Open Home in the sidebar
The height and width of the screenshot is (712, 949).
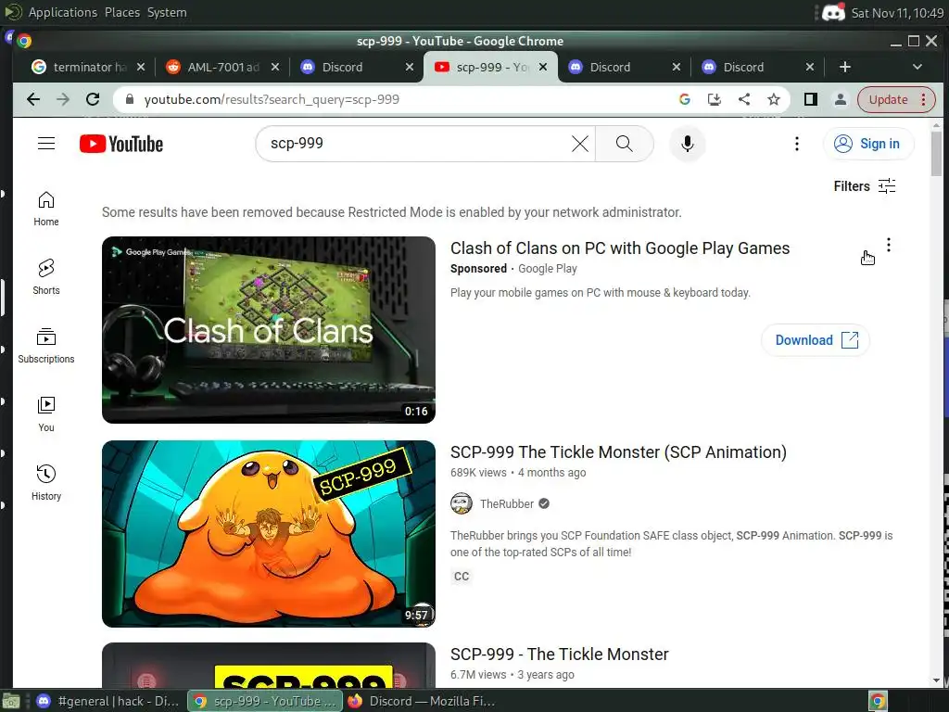pyautogui.click(x=46, y=209)
